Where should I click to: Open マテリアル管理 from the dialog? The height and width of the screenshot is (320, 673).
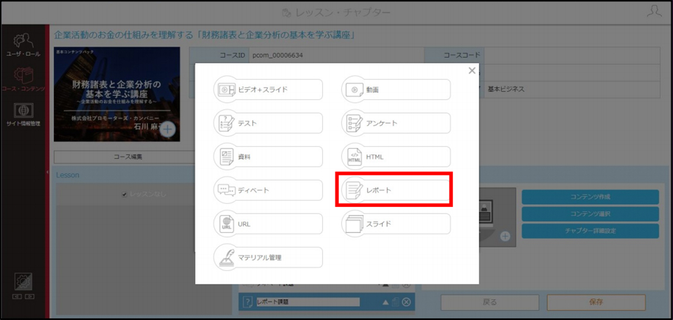[x=268, y=257]
